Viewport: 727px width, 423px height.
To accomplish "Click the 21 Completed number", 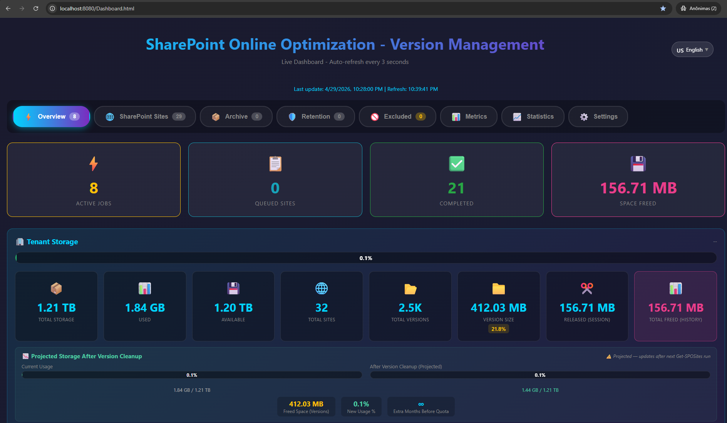I will click(457, 188).
